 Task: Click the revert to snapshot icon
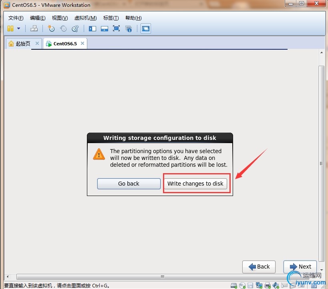[63, 28]
